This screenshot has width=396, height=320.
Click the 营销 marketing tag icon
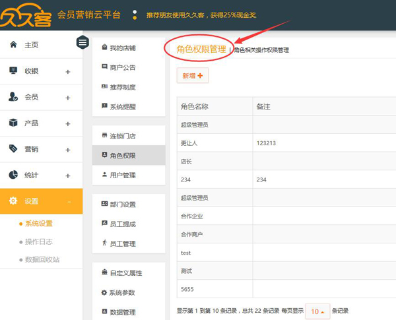click(x=13, y=149)
